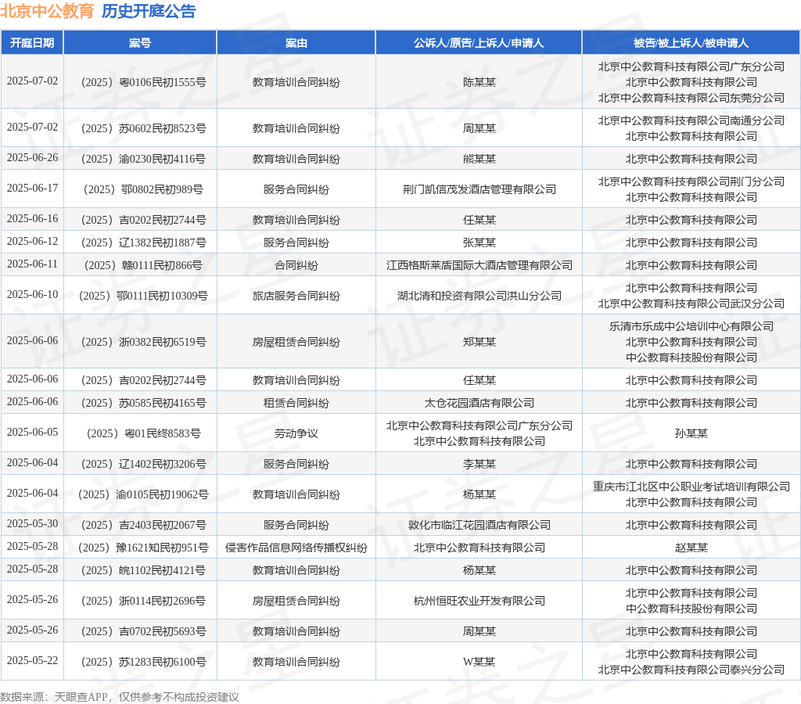Image resolution: width=801 pixels, height=704 pixels.
Task: Click the date 2025-06-10
Action: click(32, 294)
